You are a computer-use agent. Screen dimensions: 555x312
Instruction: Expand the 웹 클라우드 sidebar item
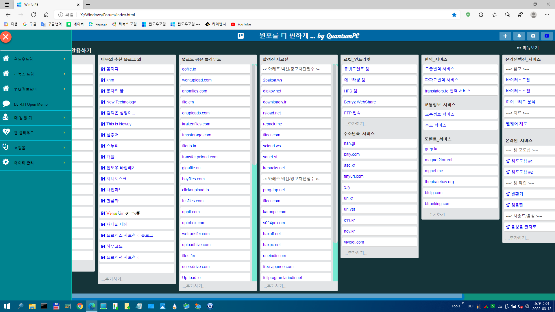coord(36,133)
